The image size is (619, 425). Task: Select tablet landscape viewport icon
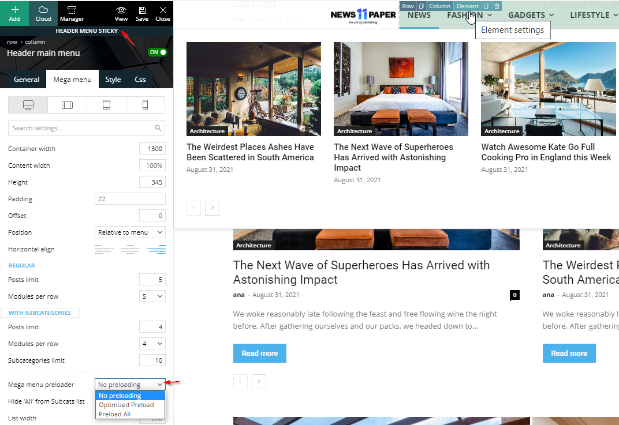(67, 105)
